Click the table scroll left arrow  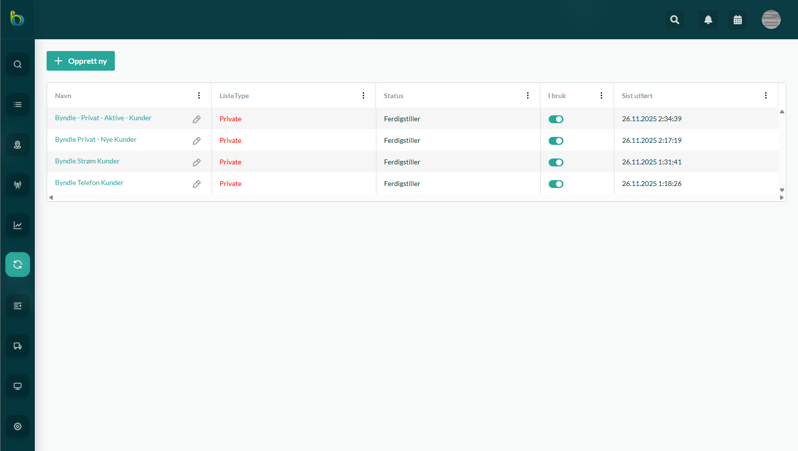[x=51, y=197]
